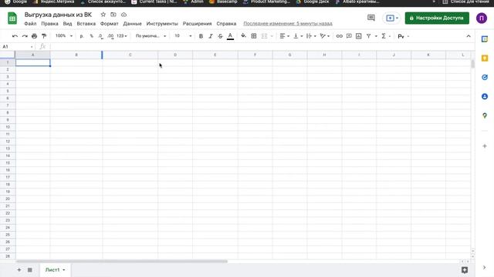Open the Расширения menu
494x277 pixels.
(x=198, y=24)
